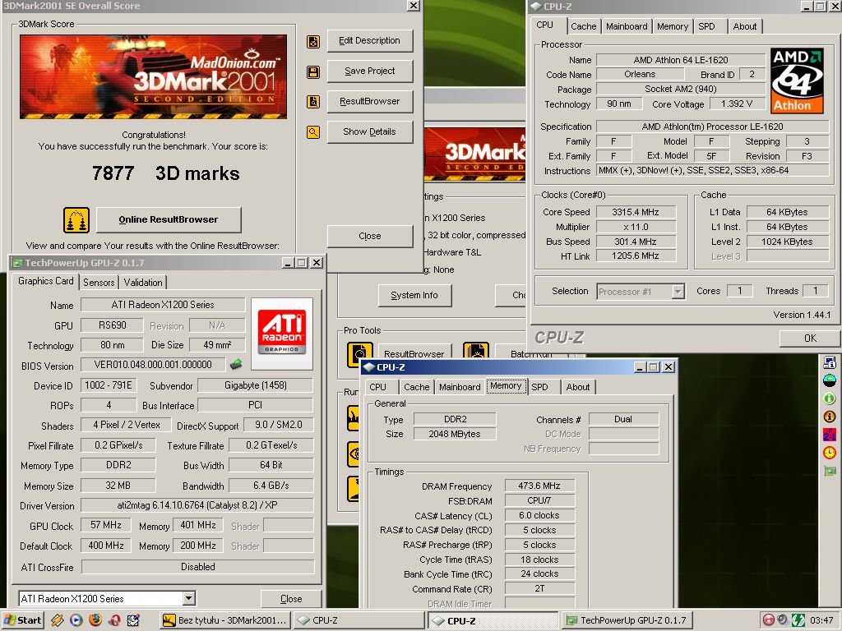Image resolution: width=842 pixels, height=631 pixels.
Task: Click the ATI Radeon logo in GPU-Z
Action: pos(282,333)
